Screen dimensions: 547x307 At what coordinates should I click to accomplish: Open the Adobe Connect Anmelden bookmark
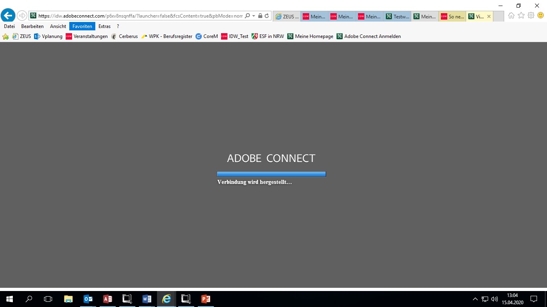[369, 36]
